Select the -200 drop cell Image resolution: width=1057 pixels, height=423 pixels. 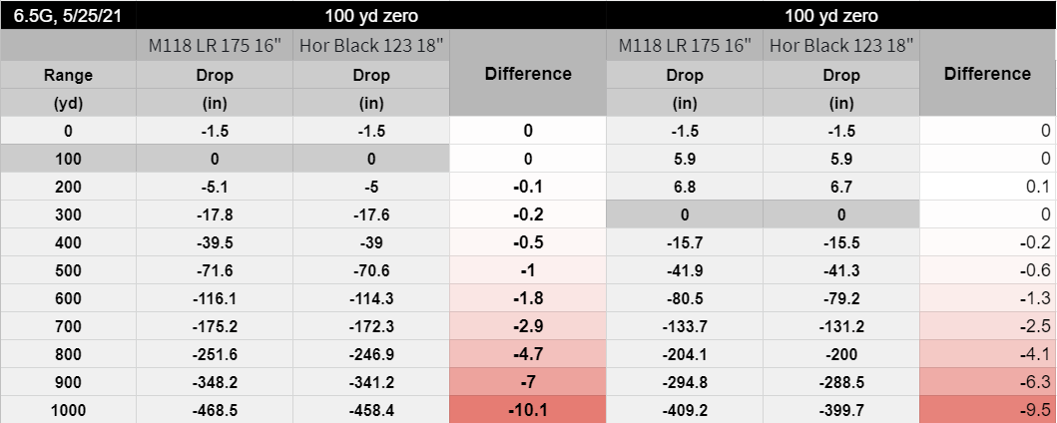[841, 353]
